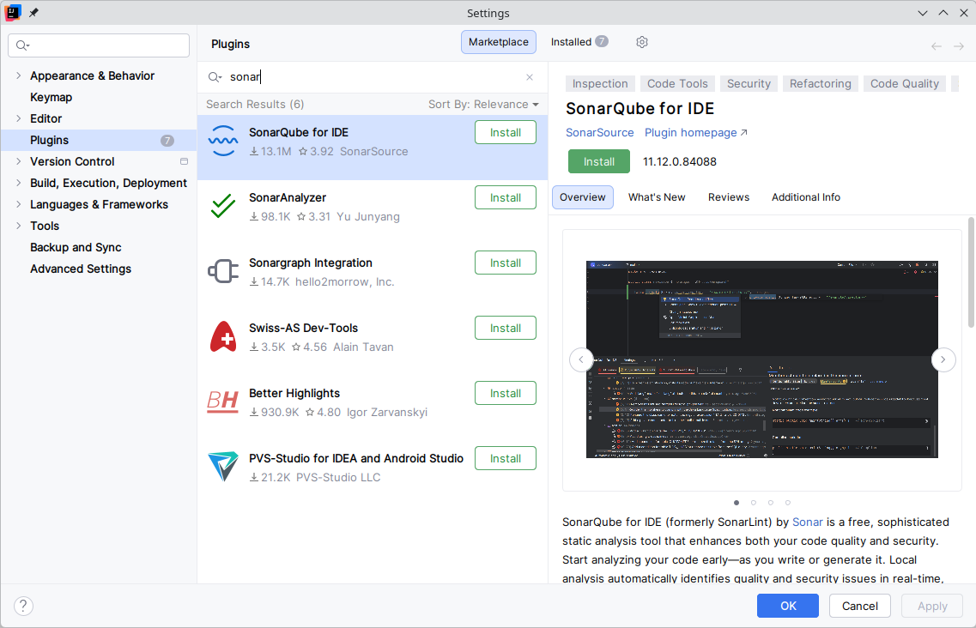Click the plugin screenshot preview image
Viewport: 976px width, 628px height.
(762, 359)
